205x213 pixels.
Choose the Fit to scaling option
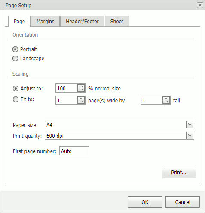(15, 99)
